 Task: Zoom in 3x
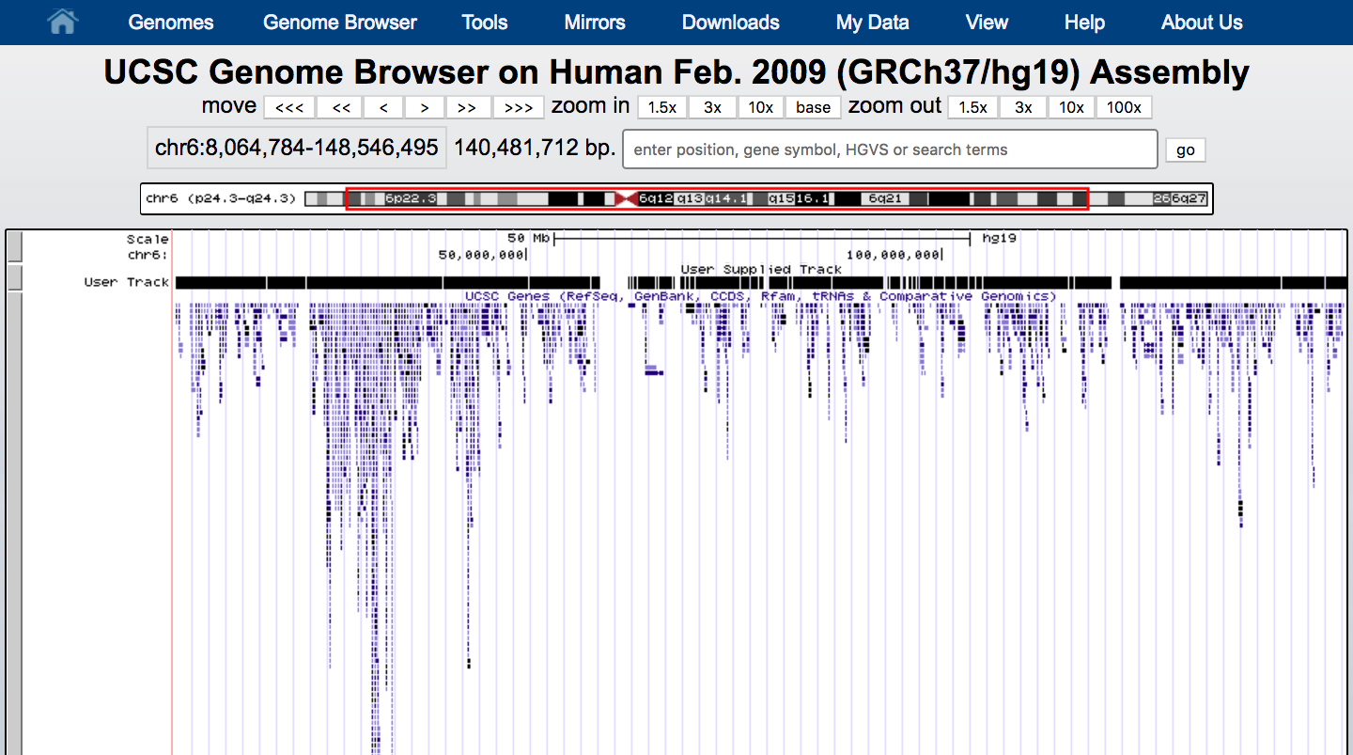[713, 107]
